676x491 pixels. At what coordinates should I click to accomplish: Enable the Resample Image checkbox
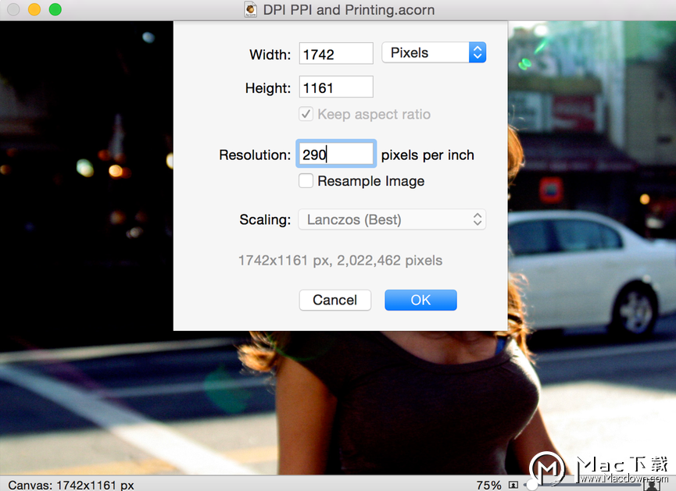pos(306,181)
